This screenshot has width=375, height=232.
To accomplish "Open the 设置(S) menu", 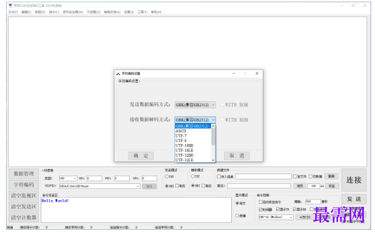I will (129, 12).
